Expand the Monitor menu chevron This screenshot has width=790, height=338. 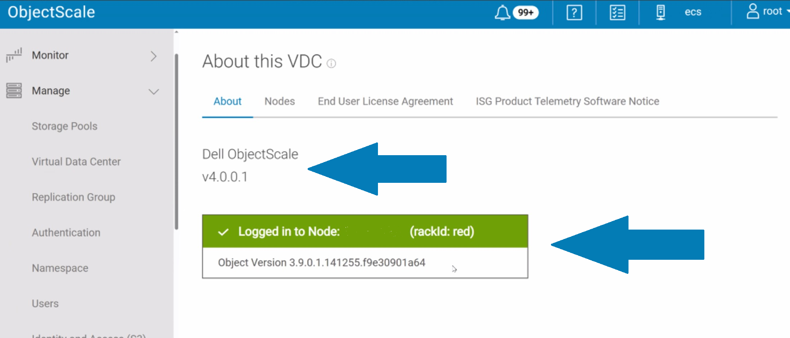coord(153,56)
